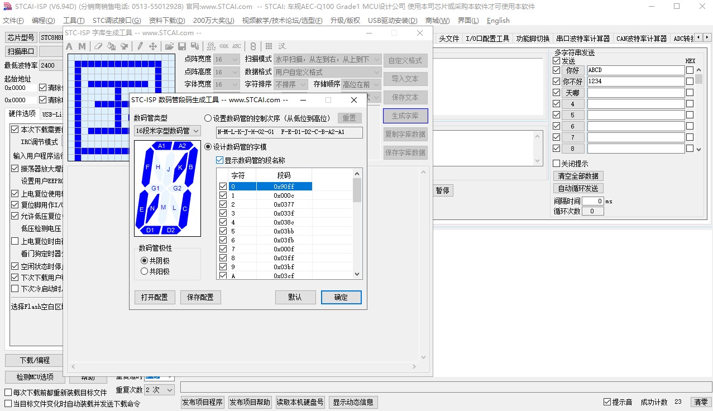Click the GBK character set icon
Viewport: 713px width, 411px height.
click(224, 46)
